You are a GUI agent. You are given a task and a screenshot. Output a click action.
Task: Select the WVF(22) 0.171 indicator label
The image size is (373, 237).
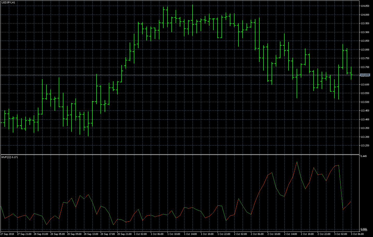pos(10,157)
